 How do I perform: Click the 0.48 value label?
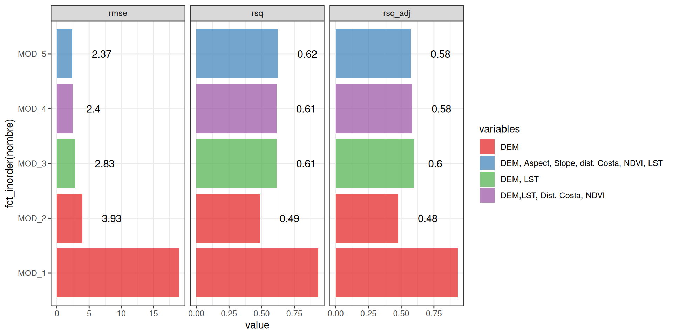pos(428,219)
